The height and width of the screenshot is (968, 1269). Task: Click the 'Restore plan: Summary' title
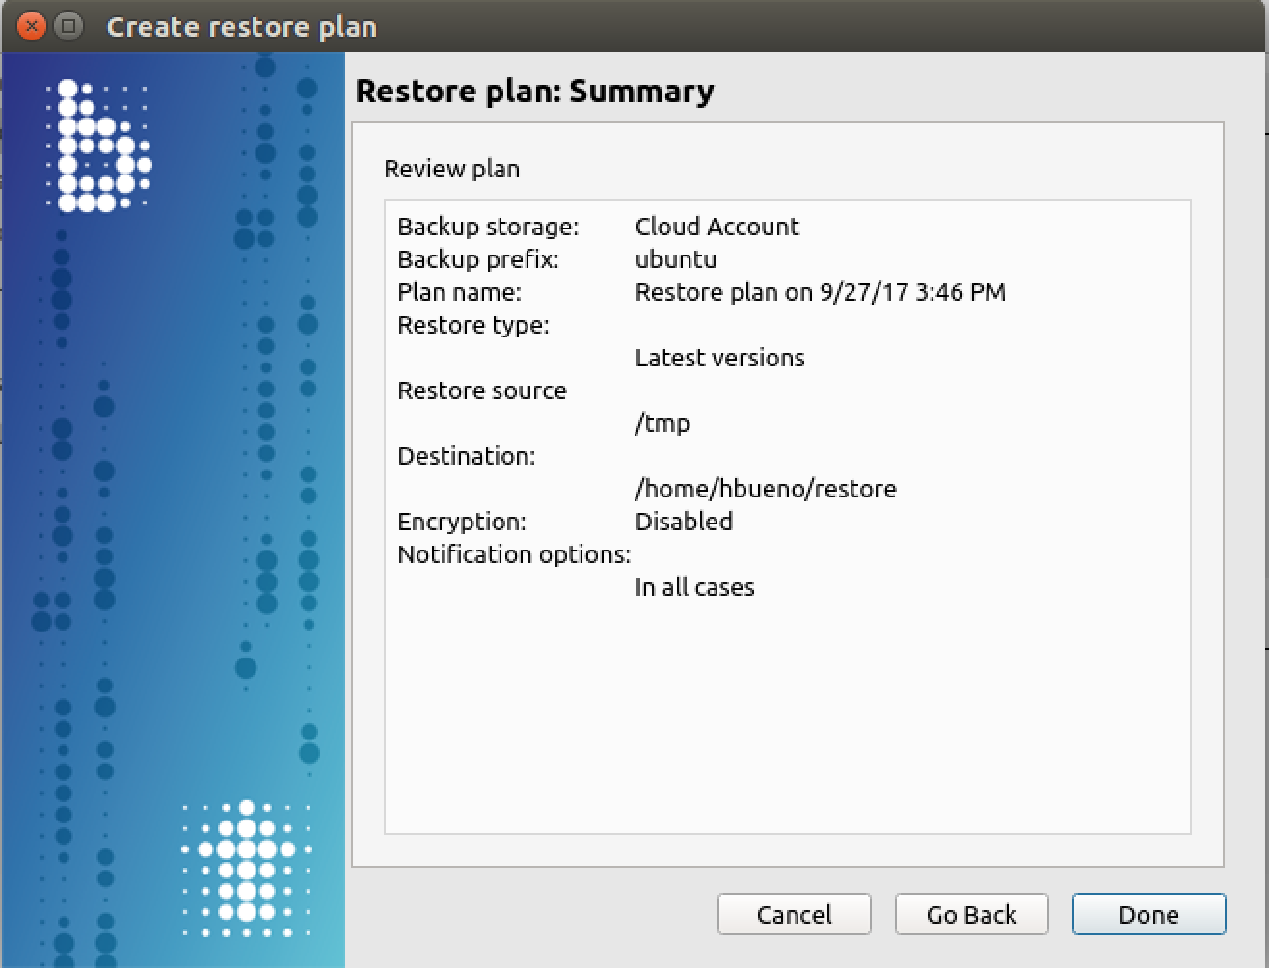coord(534,91)
